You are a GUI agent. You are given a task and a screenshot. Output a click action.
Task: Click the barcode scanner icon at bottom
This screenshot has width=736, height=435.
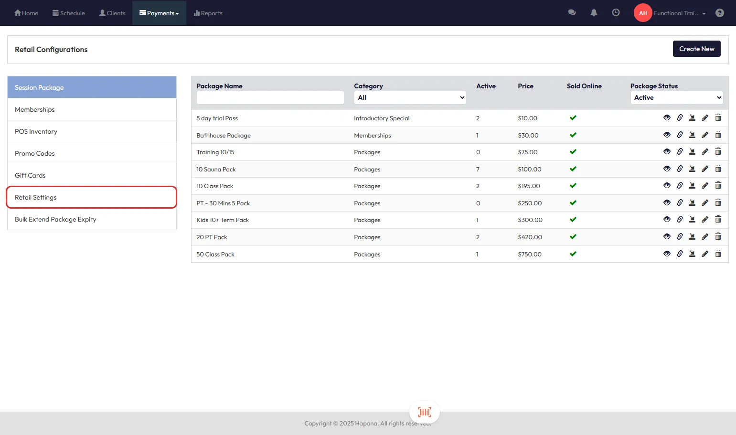[424, 412]
